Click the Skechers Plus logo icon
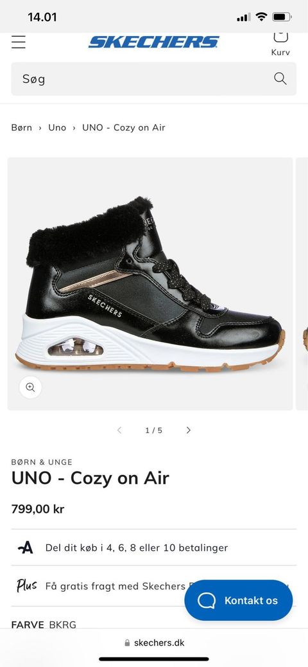308x667 pixels. (x=26, y=586)
